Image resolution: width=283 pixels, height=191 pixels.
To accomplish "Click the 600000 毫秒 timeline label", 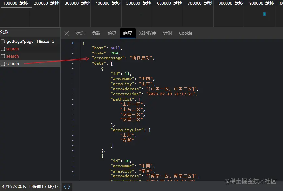I will 169,3.
